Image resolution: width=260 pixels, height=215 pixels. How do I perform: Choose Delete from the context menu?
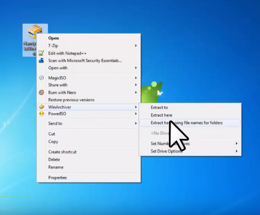click(x=89, y=160)
